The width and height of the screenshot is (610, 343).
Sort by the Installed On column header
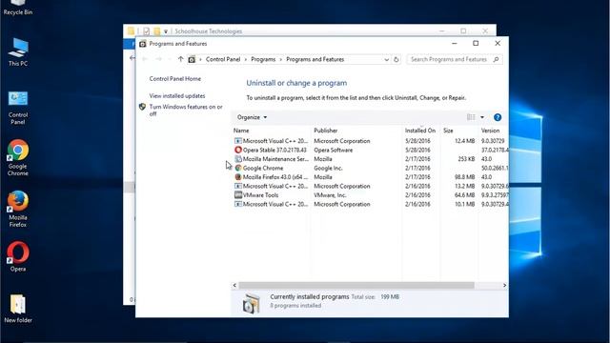tap(421, 131)
